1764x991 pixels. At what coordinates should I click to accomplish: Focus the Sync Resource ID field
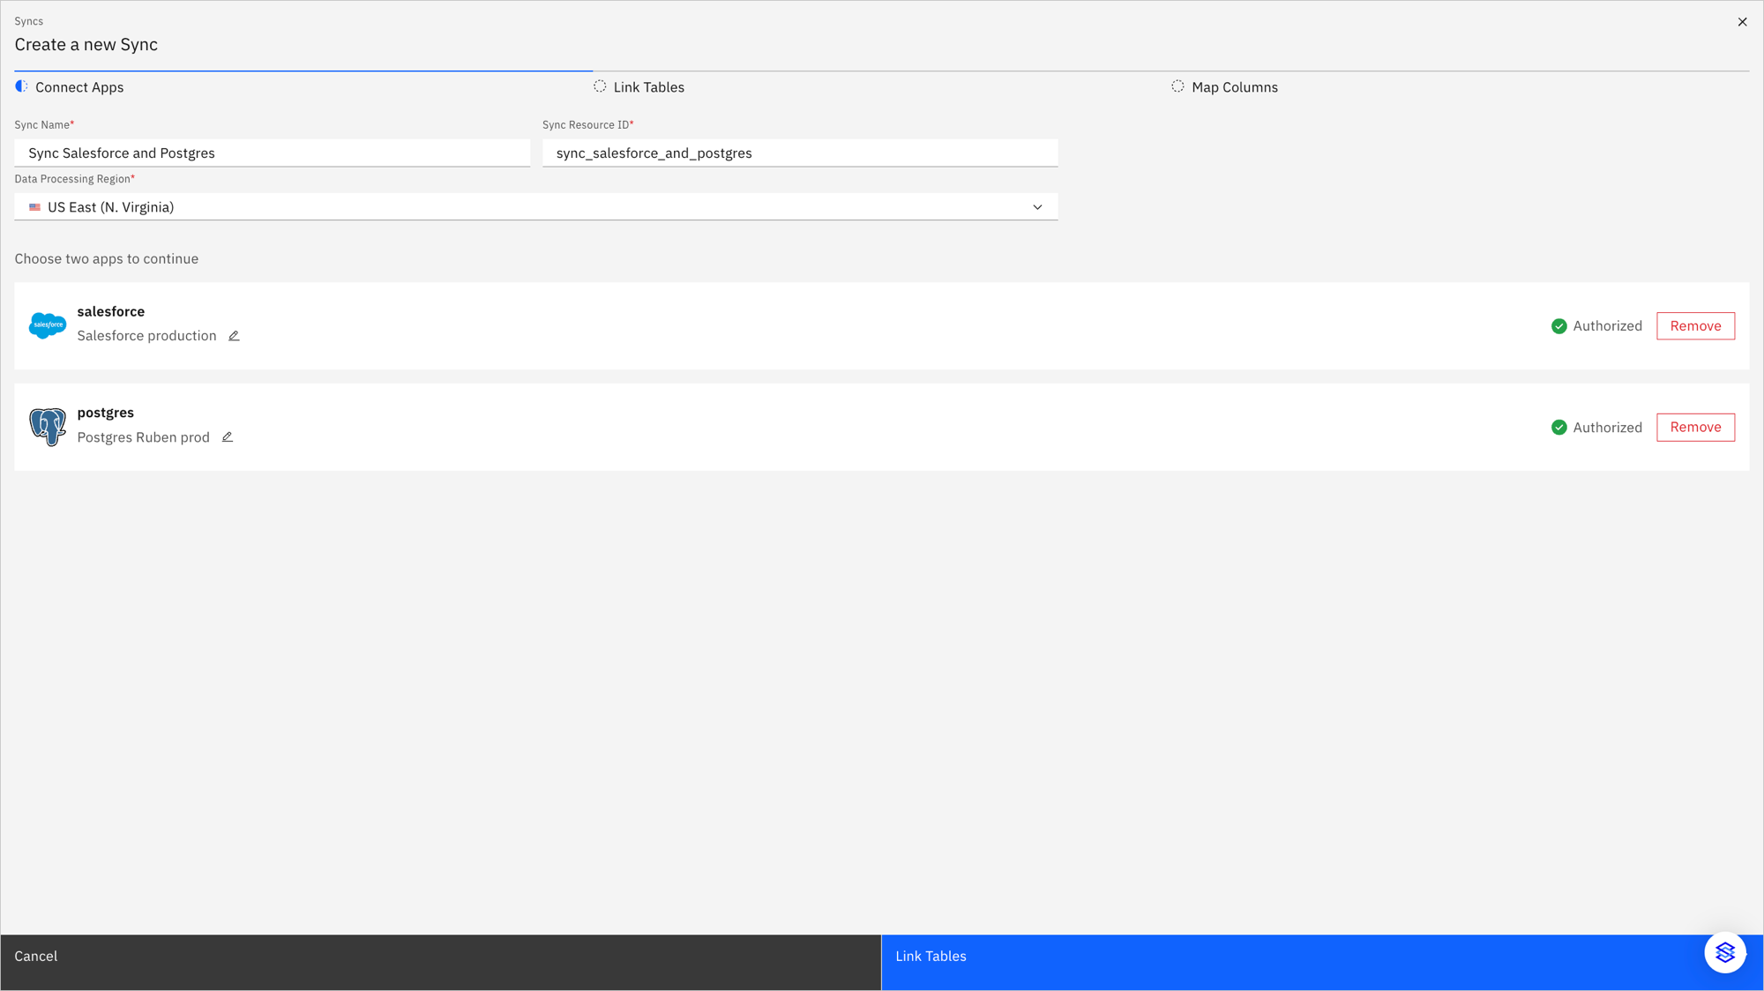(x=800, y=153)
